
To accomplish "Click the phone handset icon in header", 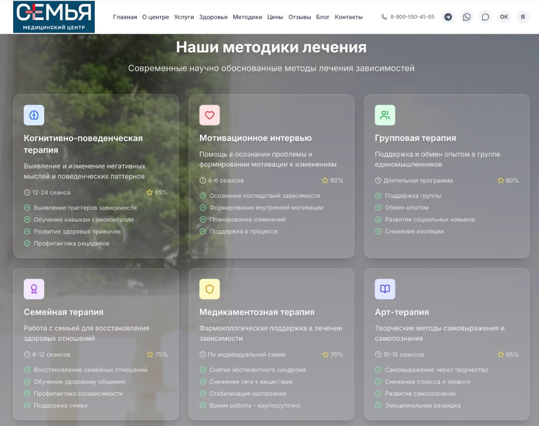I will tap(384, 17).
